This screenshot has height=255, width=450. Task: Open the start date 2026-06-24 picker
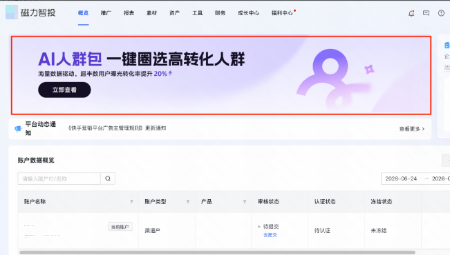click(x=401, y=178)
